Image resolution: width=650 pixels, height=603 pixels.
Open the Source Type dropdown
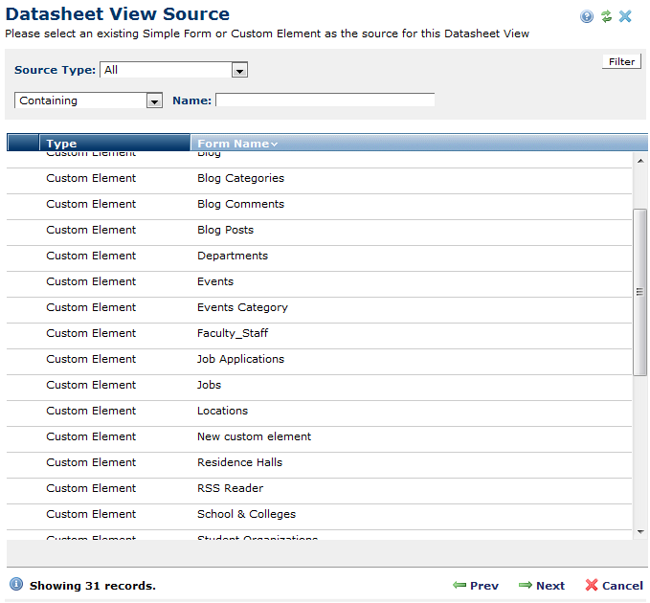coord(239,71)
